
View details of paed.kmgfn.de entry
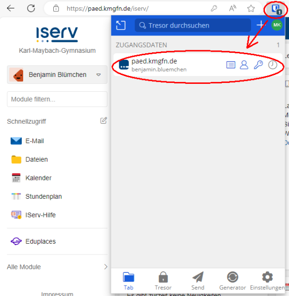(231, 65)
